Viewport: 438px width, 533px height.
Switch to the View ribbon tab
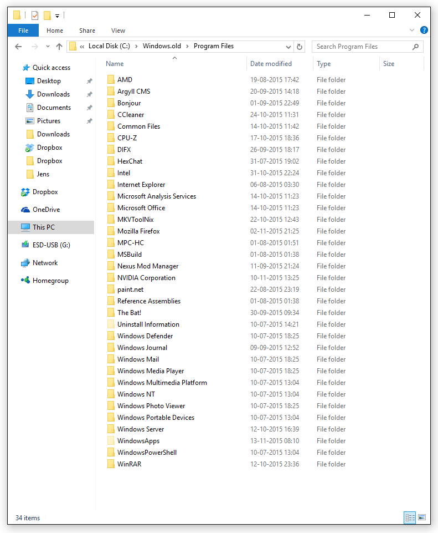coord(118,31)
